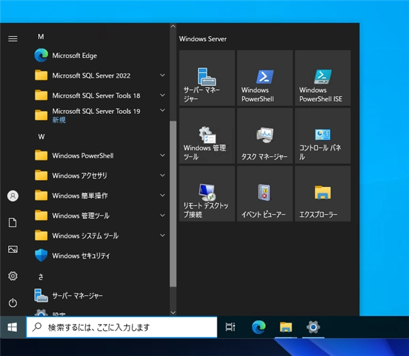Open the コントロール パネル tile

(x=322, y=136)
